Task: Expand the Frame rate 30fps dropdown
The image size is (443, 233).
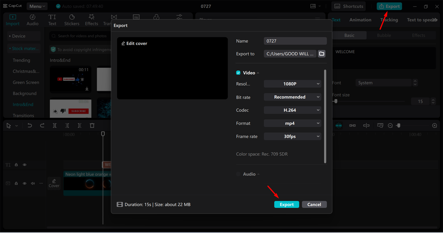Action: 292,136
